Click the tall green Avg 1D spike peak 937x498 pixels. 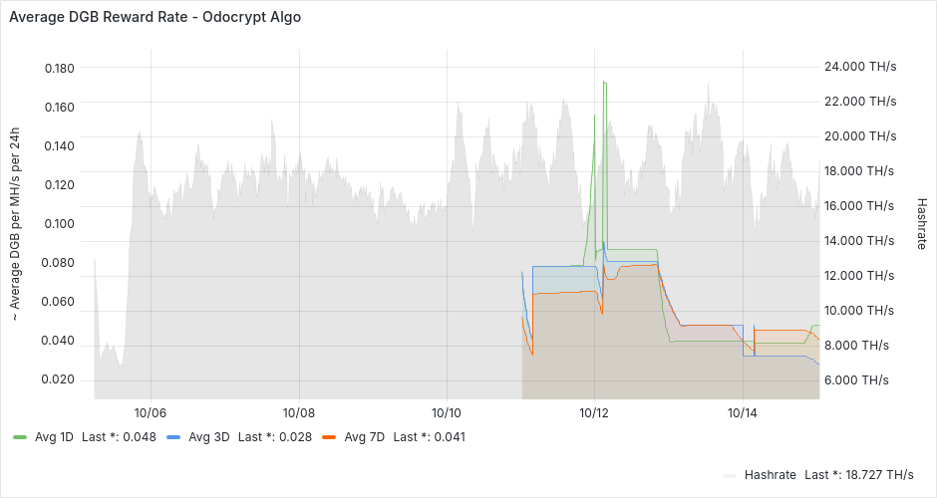click(x=604, y=83)
